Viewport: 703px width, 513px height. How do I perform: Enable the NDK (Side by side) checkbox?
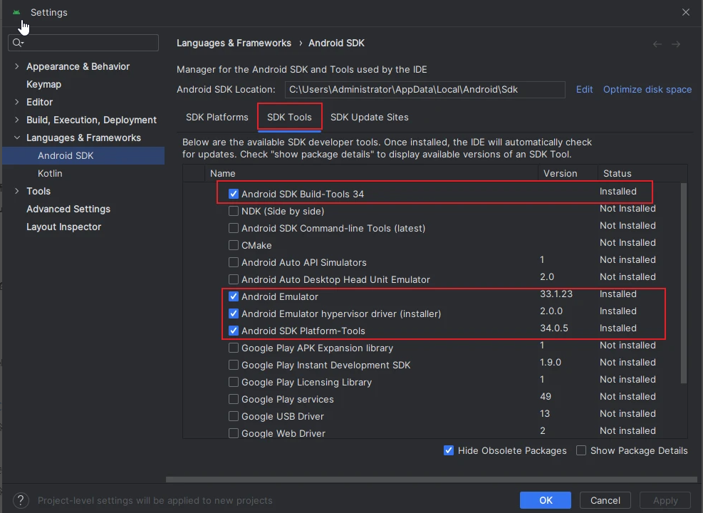pos(234,211)
